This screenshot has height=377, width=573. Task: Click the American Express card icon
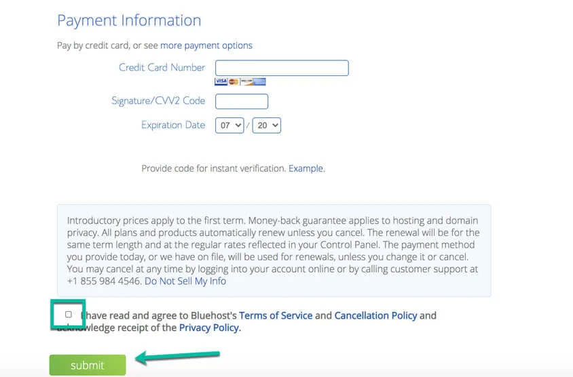click(x=259, y=82)
